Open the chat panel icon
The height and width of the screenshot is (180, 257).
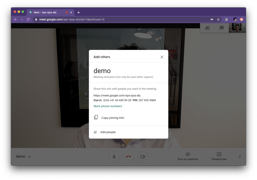pyautogui.click(x=221, y=28)
